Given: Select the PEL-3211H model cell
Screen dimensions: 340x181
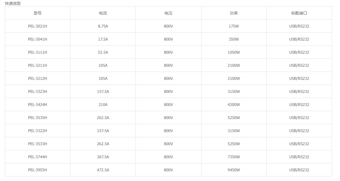Looking at the screenshot, I should pos(37,65).
